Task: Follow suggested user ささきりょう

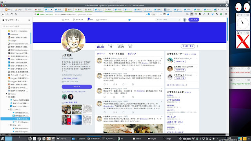Action: (180, 78)
